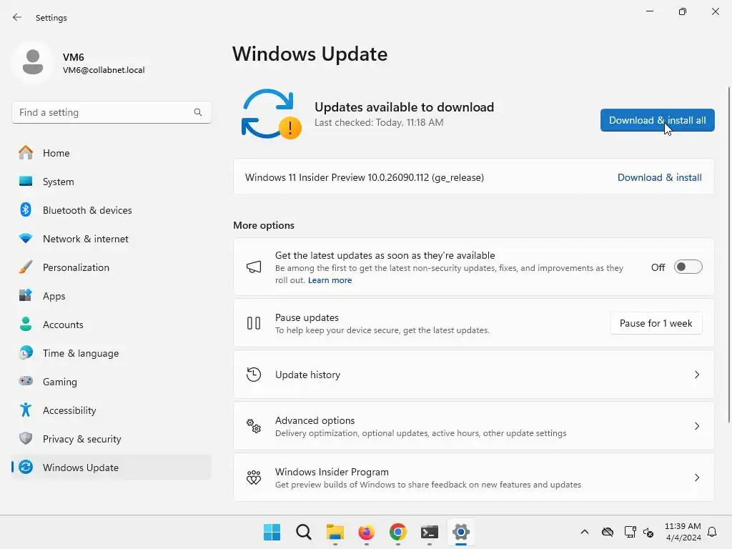Open Advanced options chevron
Screen dimensions: 732x549
(x=696, y=426)
